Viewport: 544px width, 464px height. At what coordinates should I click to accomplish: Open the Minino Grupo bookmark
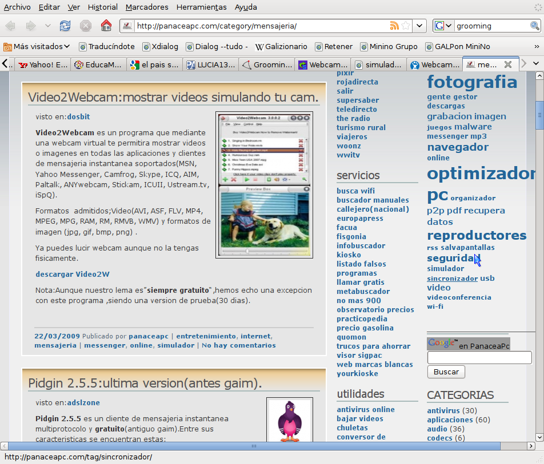tap(389, 46)
